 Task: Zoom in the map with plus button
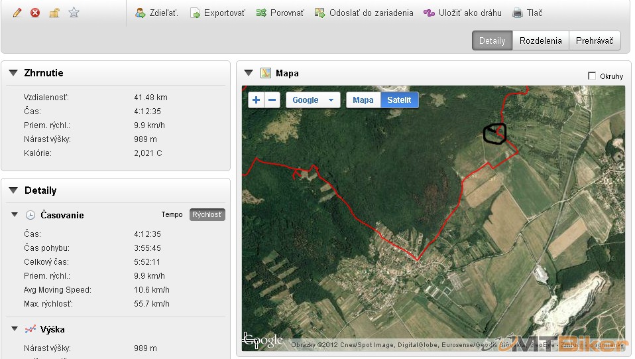(x=256, y=100)
